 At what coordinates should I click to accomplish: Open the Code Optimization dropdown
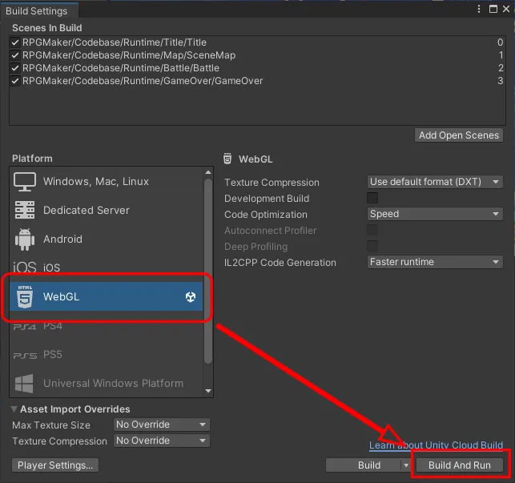435,215
